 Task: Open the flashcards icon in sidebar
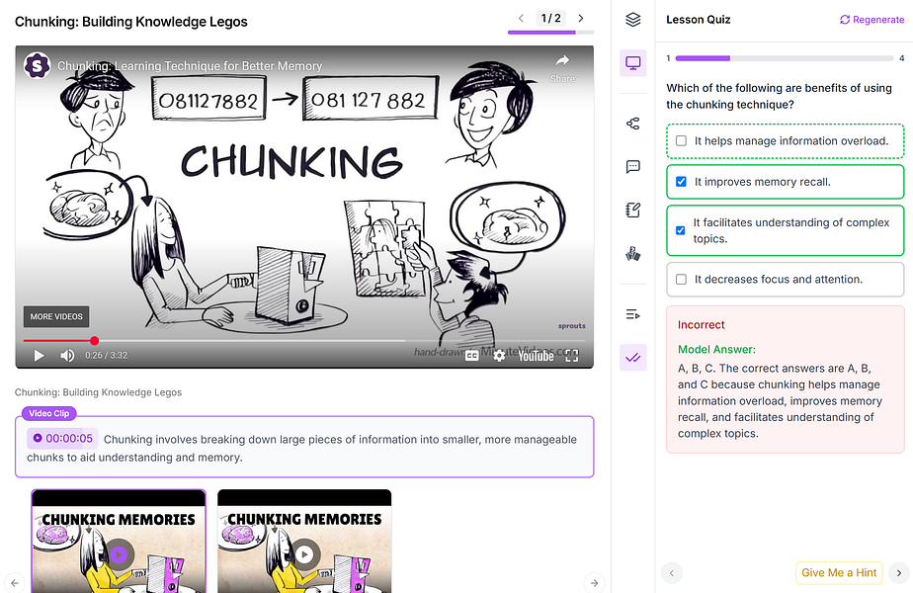click(x=633, y=253)
